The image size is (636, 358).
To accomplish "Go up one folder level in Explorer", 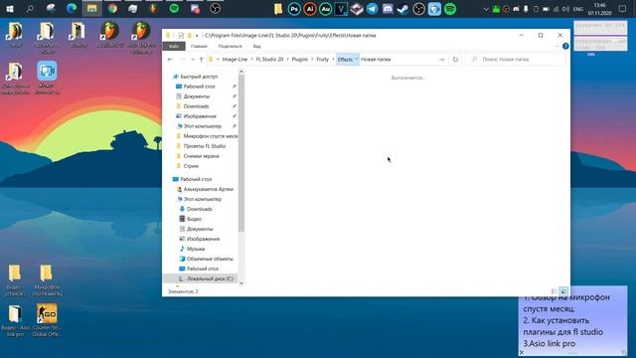I will click(201, 60).
